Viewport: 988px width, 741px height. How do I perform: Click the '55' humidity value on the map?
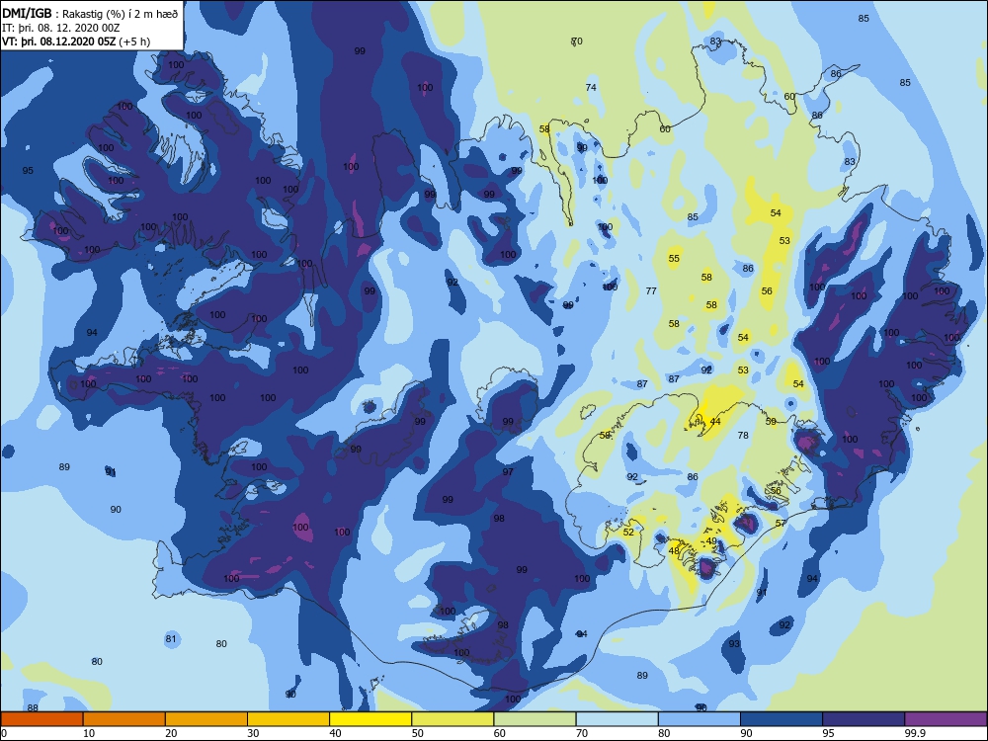[x=674, y=258]
